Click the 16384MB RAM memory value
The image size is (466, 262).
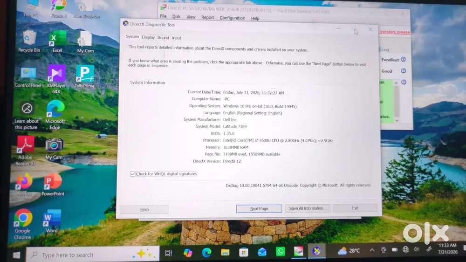click(236, 147)
